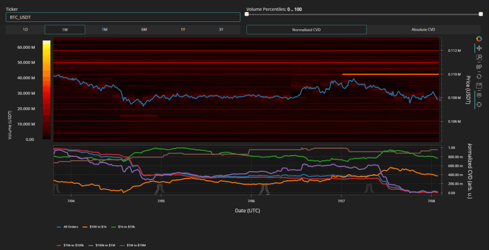Select the 1W timeframe tab
This screenshot has width=489, height=250.
tap(65, 30)
